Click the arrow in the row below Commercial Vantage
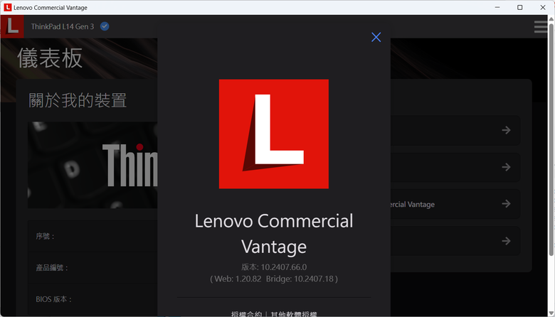The image size is (555, 317). tap(506, 241)
